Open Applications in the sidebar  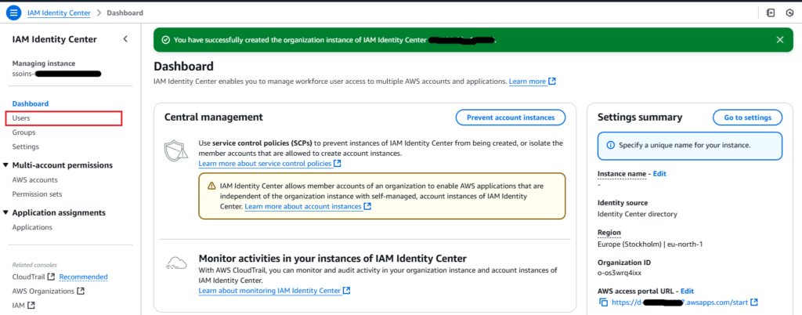point(32,227)
